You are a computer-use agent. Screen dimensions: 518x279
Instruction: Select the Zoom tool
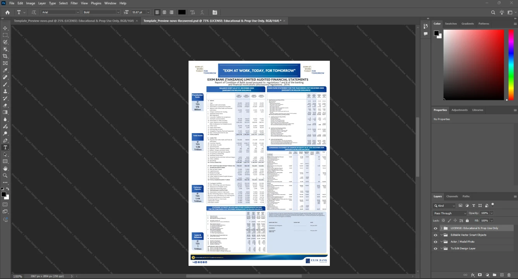tap(5, 176)
